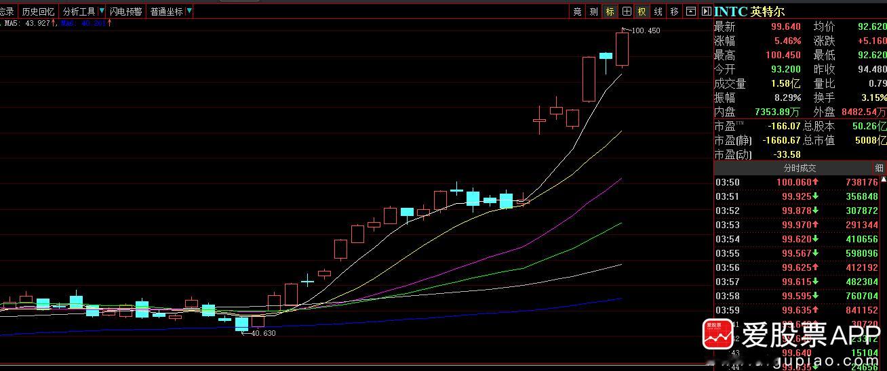Screen dimensions: 887x371
Task: Click the grid window layout icon
Action: (x=626, y=12)
